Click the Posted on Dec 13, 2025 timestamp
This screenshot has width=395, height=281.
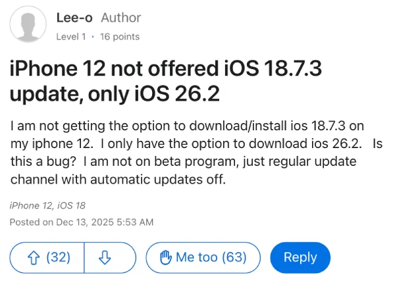coord(81,222)
